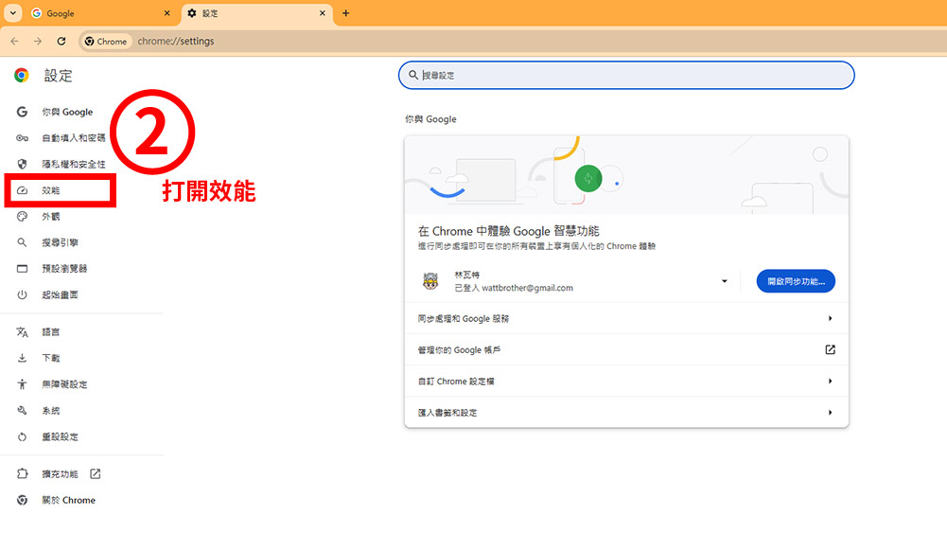Screen dimensions: 947x533
Task: Click the speedometer performance icon
Action: point(23,190)
